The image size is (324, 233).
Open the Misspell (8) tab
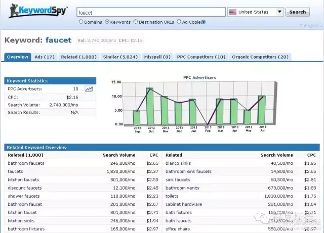pyautogui.click(x=157, y=57)
